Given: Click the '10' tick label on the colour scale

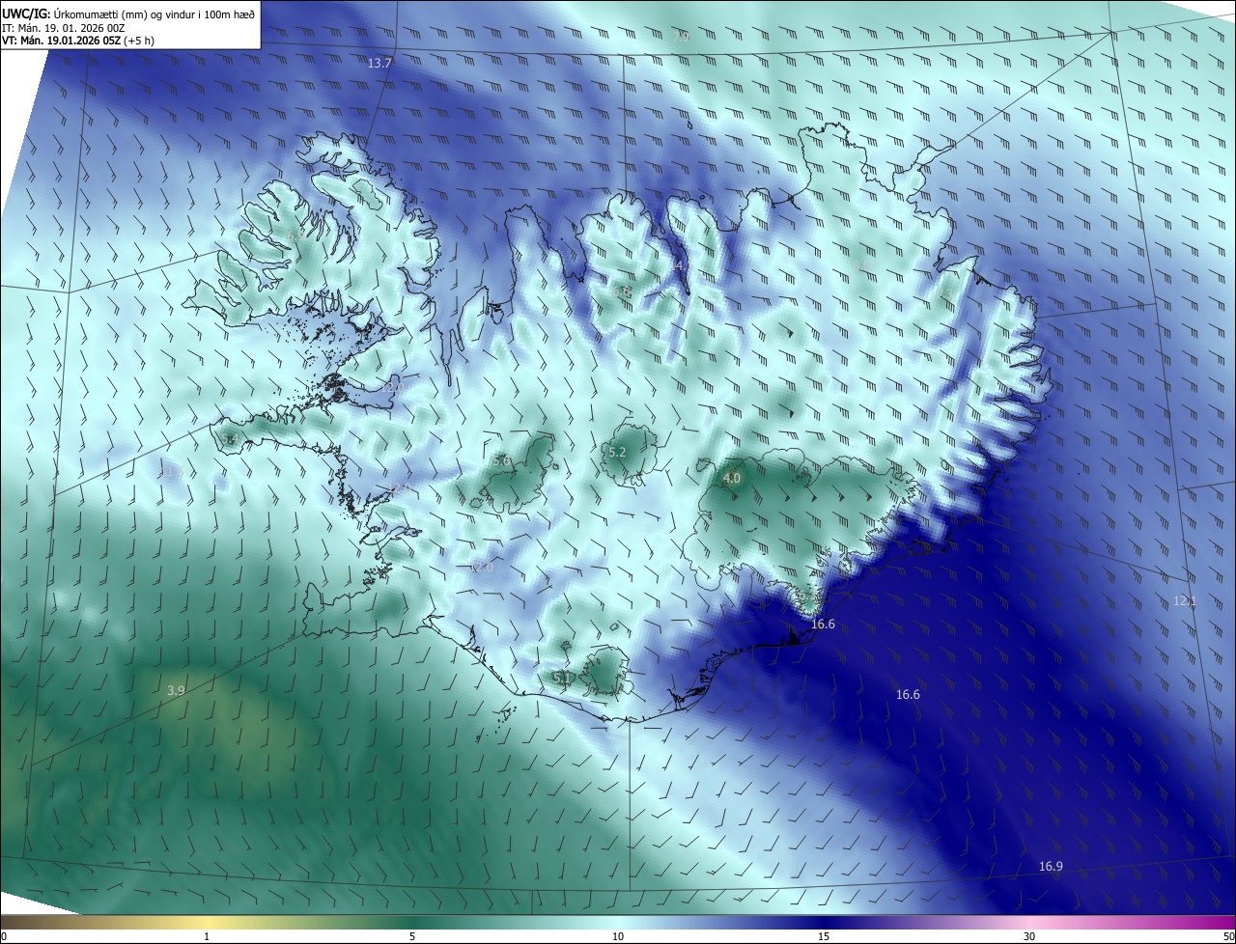Looking at the screenshot, I should click(618, 936).
